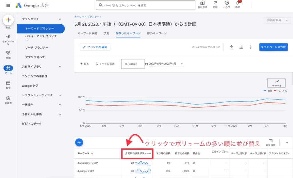Open the 通知 notifications bell
293x178 pixels.
point(238,5)
